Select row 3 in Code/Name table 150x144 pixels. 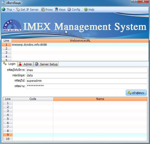point(75,111)
